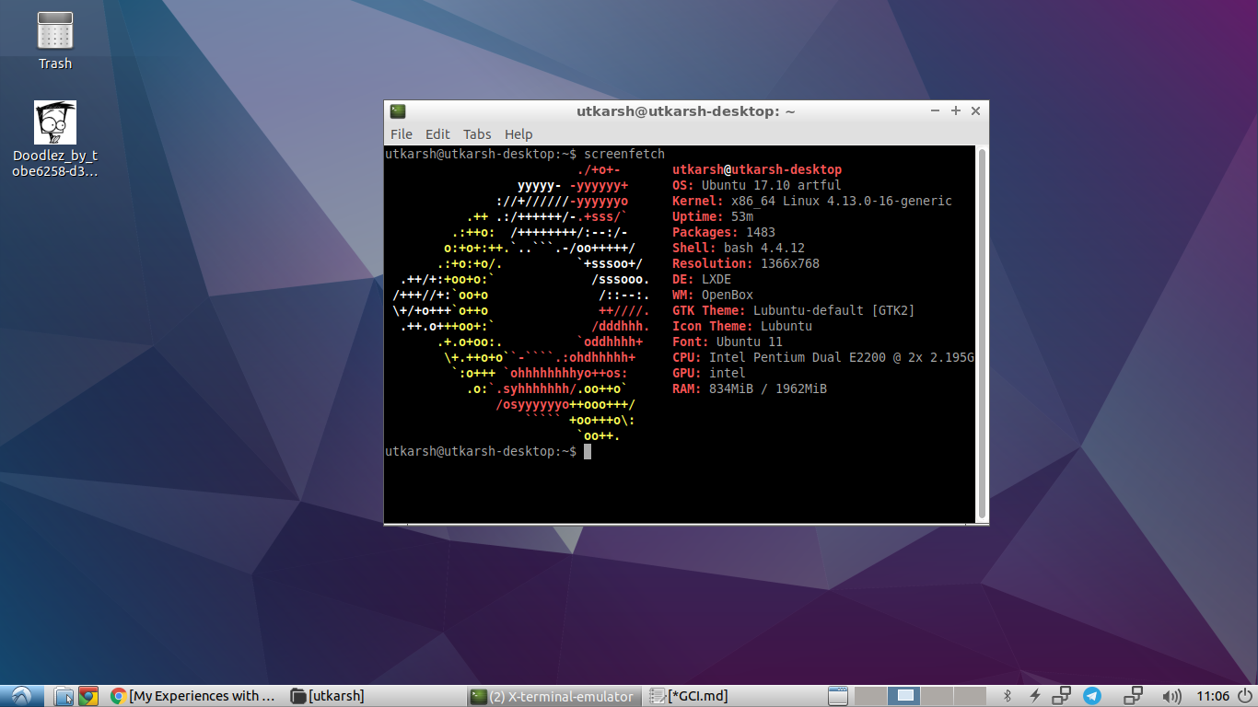Image resolution: width=1258 pixels, height=707 pixels.
Task: Launch Google Chrome from the taskbar launcher
Action: (87, 696)
